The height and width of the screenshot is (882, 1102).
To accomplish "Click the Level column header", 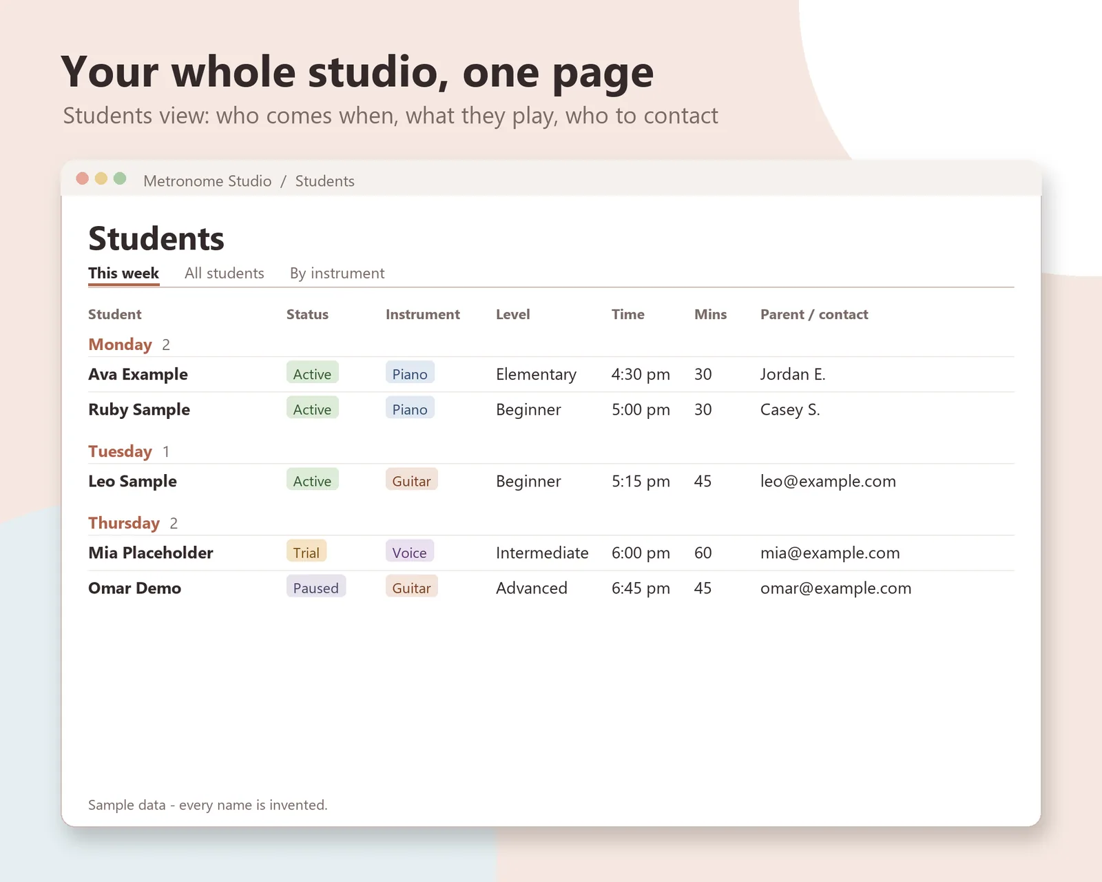I will click(x=512, y=314).
